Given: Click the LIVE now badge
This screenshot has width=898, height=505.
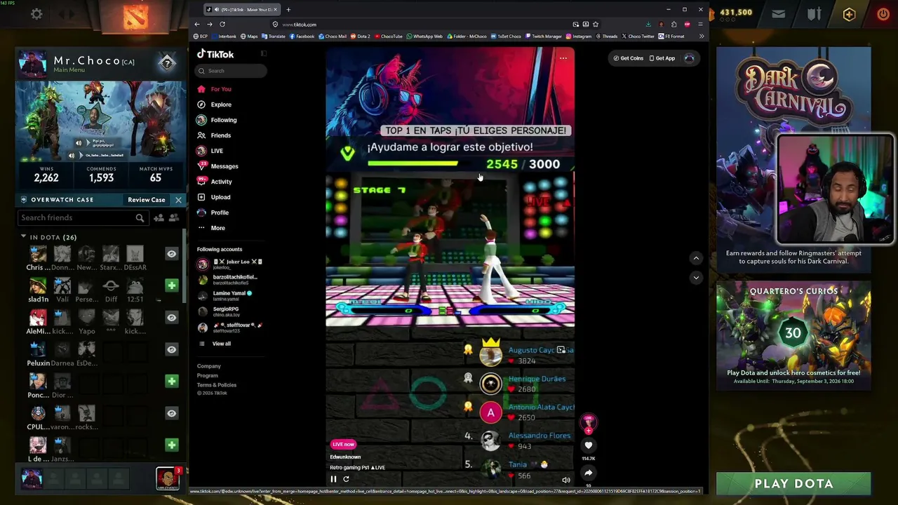Looking at the screenshot, I should pyautogui.click(x=344, y=444).
